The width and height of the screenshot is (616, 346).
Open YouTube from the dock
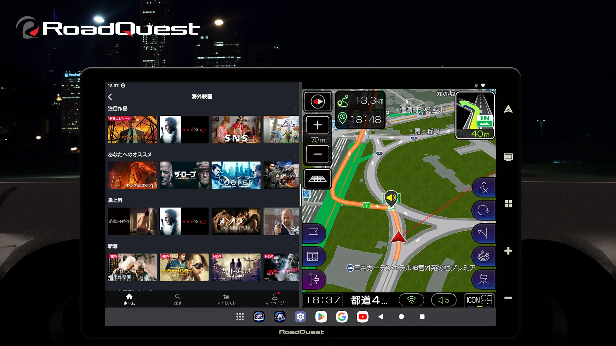point(363,317)
